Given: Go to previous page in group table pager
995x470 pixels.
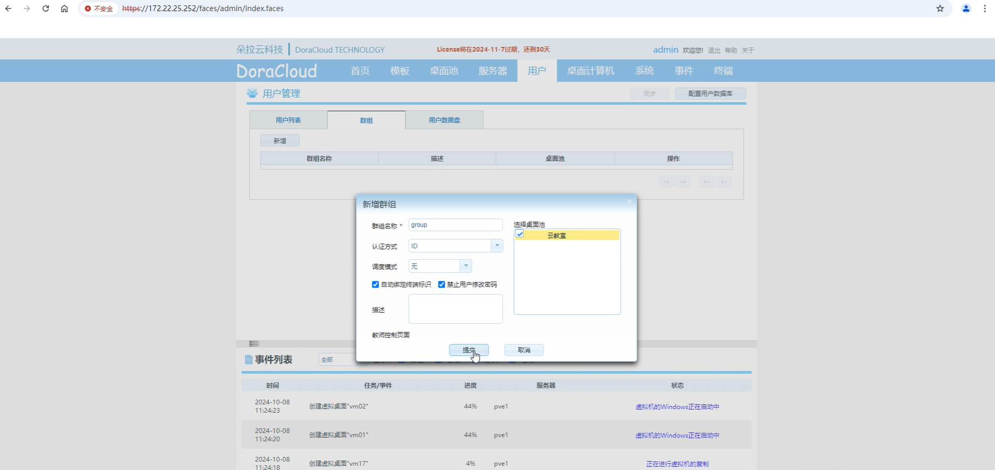Looking at the screenshot, I should point(683,182).
